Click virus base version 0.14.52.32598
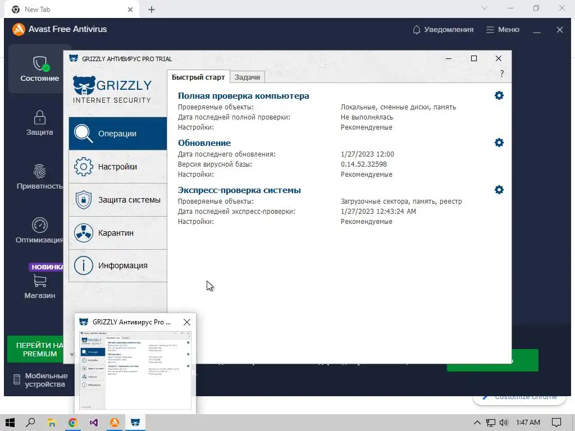The height and width of the screenshot is (431, 575). click(x=364, y=164)
